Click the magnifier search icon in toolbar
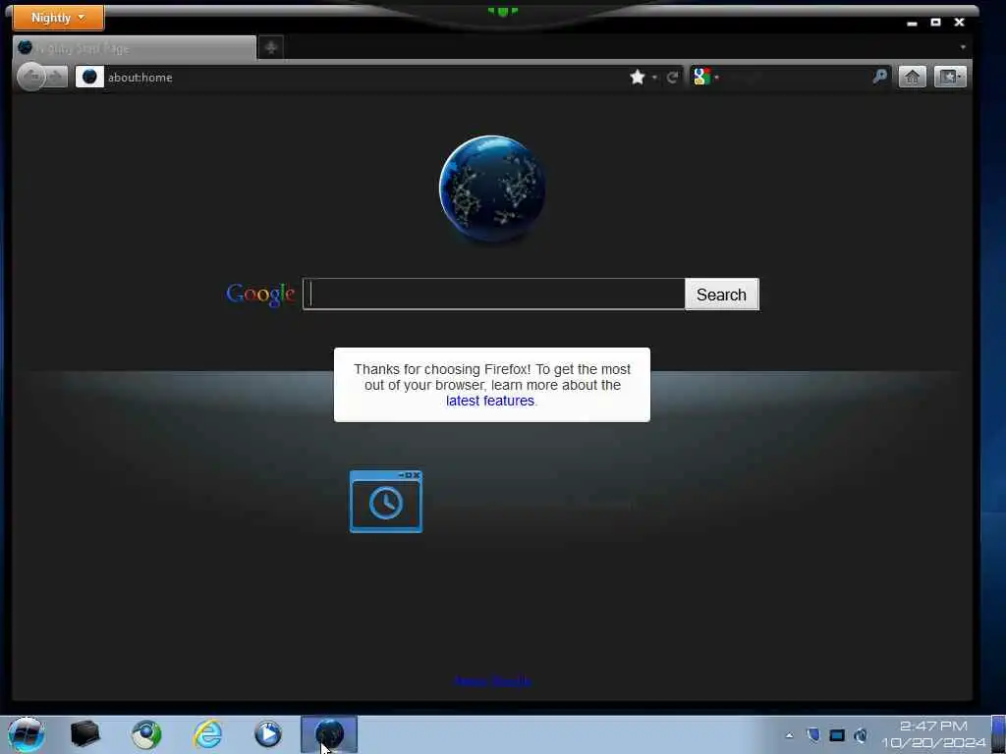The image size is (1006, 754). coord(879,77)
